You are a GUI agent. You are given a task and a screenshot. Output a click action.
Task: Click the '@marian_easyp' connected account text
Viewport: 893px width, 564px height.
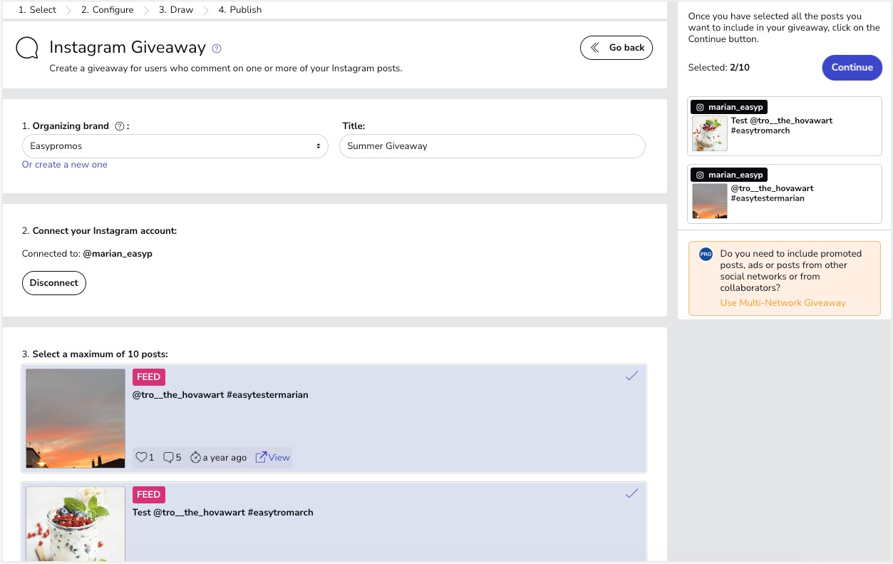tap(118, 254)
